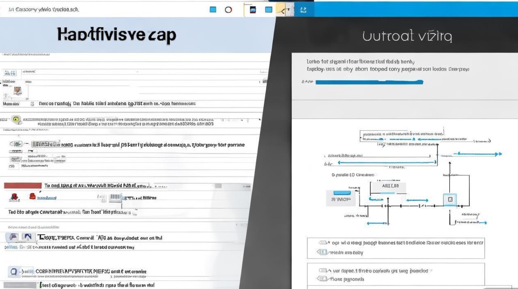This screenshot has width=518, height=289.
Task: Expand the second boxed item below diagram
Action: click(x=395, y=275)
